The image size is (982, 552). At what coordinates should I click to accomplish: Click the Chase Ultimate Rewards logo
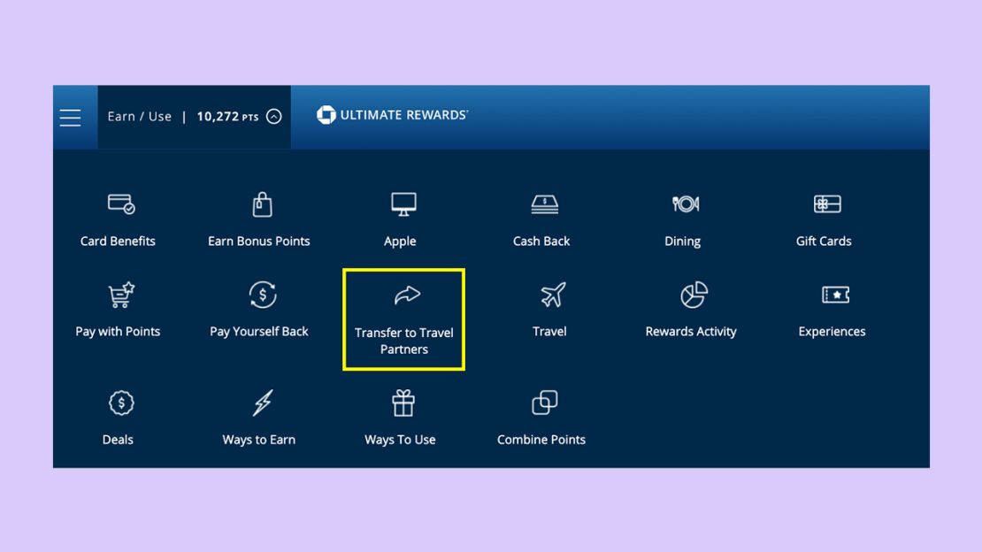click(392, 115)
